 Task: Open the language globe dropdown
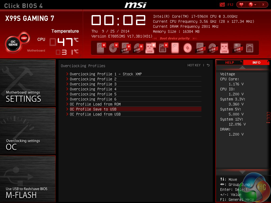pyautogui.click(x=252, y=5)
